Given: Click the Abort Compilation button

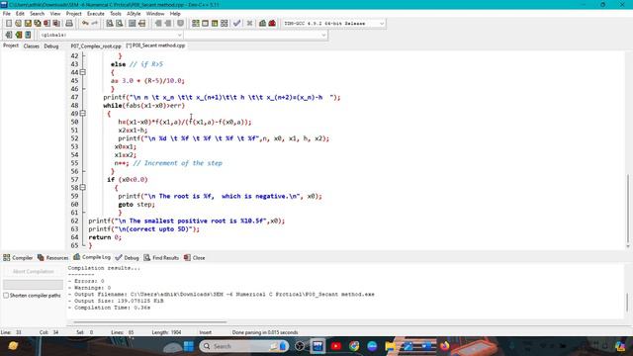Looking at the screenshot, I should [x=33, y=272].
